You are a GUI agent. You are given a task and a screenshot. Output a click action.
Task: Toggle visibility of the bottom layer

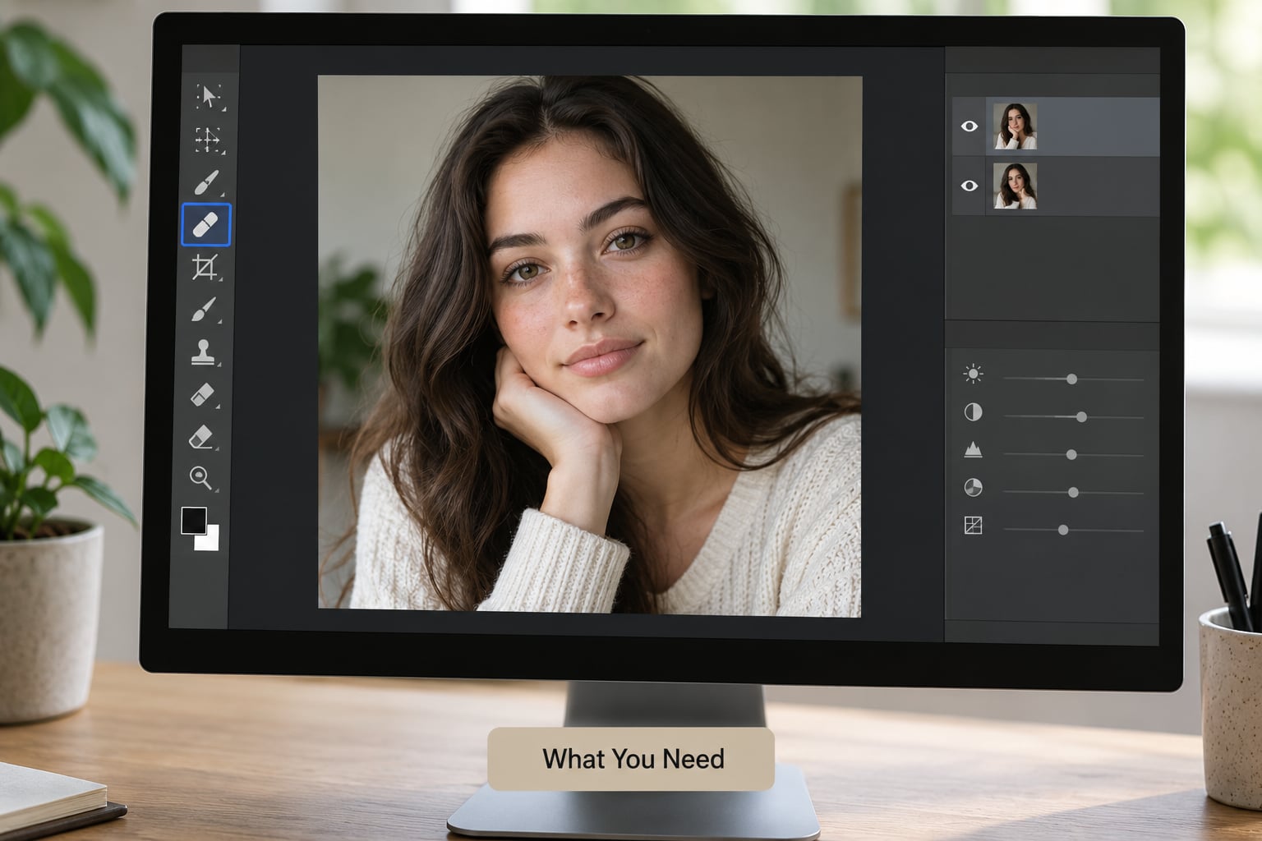(x=970, y=186)
